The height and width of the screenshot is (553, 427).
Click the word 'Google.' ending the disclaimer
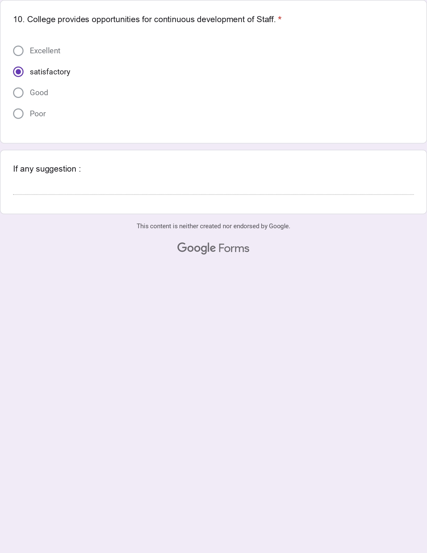[279, 226]
